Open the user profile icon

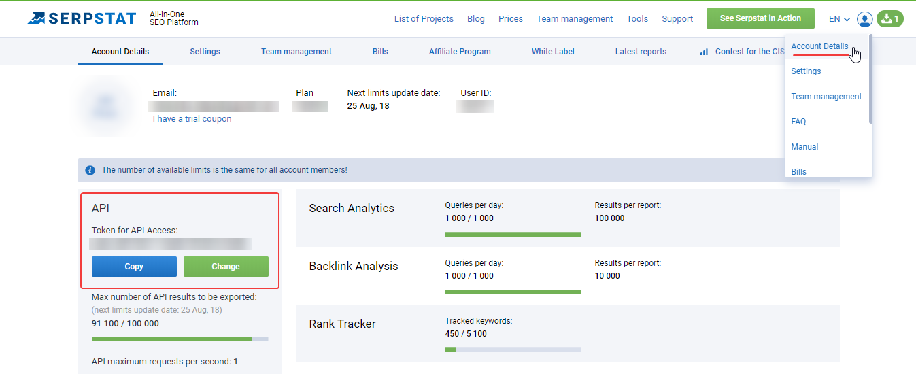coord(864,19)
